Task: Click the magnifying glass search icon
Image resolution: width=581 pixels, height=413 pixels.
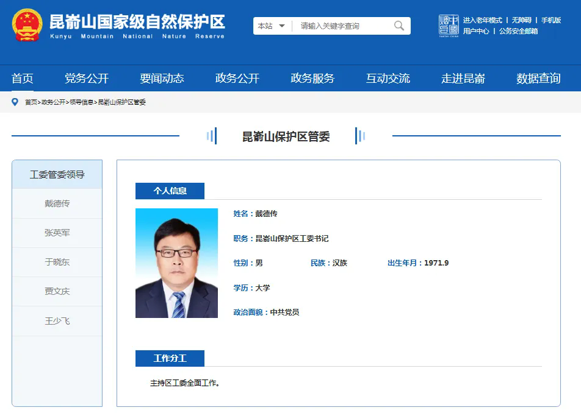Action: click(399, 26)
